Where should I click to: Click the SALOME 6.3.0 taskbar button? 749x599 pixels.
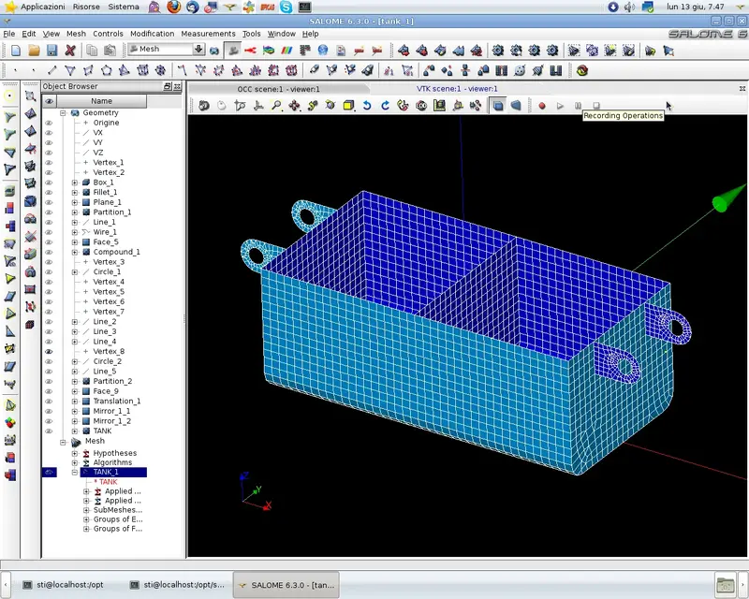[x=286, y=585]
